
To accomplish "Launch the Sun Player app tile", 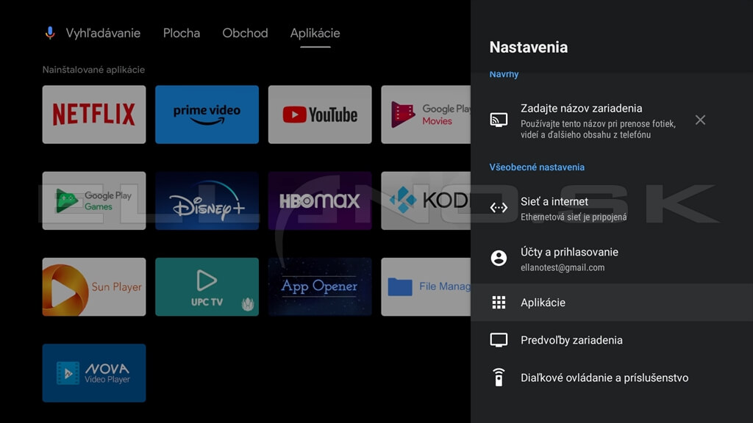I will coord(94,287).
